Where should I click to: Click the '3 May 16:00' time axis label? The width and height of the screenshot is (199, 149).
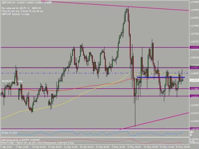coord(118,147)
